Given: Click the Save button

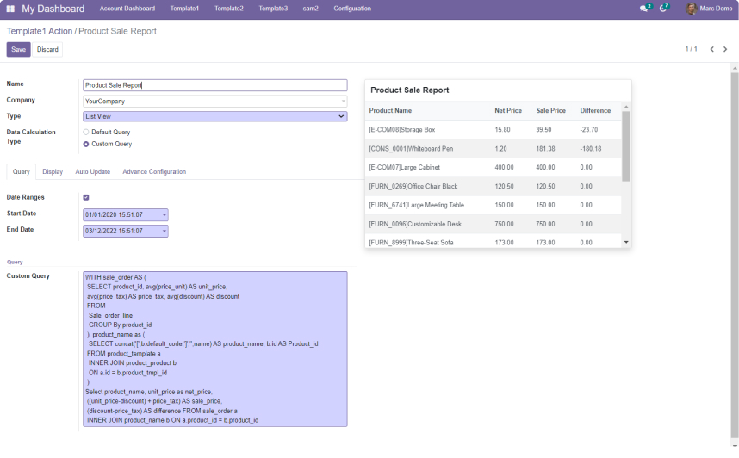Looking at the screenshot, I should click(x=18, y=50).
